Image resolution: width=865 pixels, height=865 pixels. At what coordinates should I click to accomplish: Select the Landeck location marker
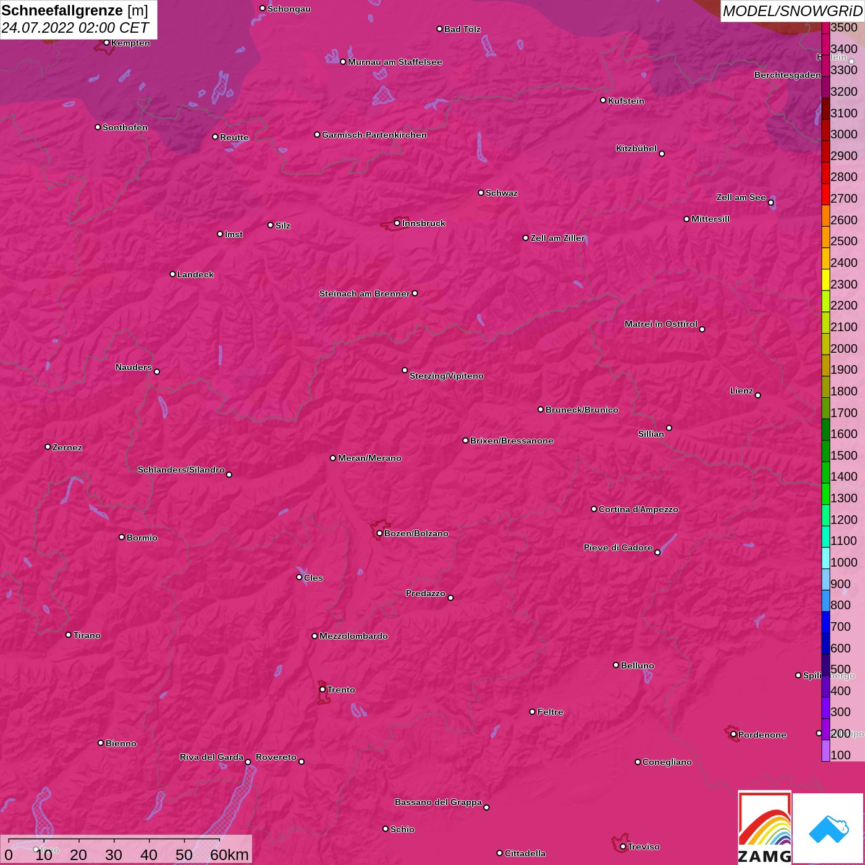(x=172, y=274)
